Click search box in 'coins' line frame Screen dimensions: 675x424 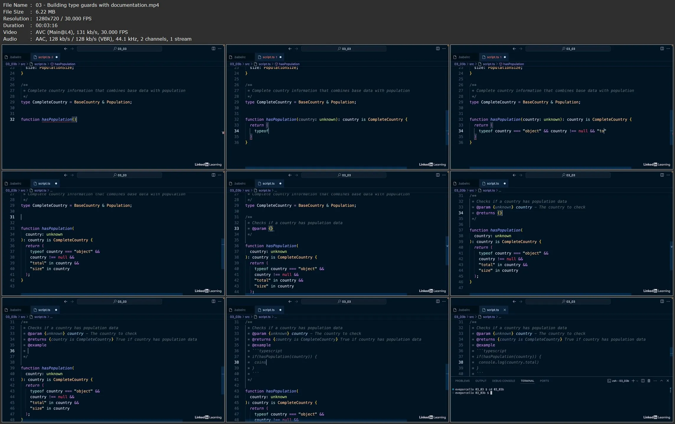point(344,301)
